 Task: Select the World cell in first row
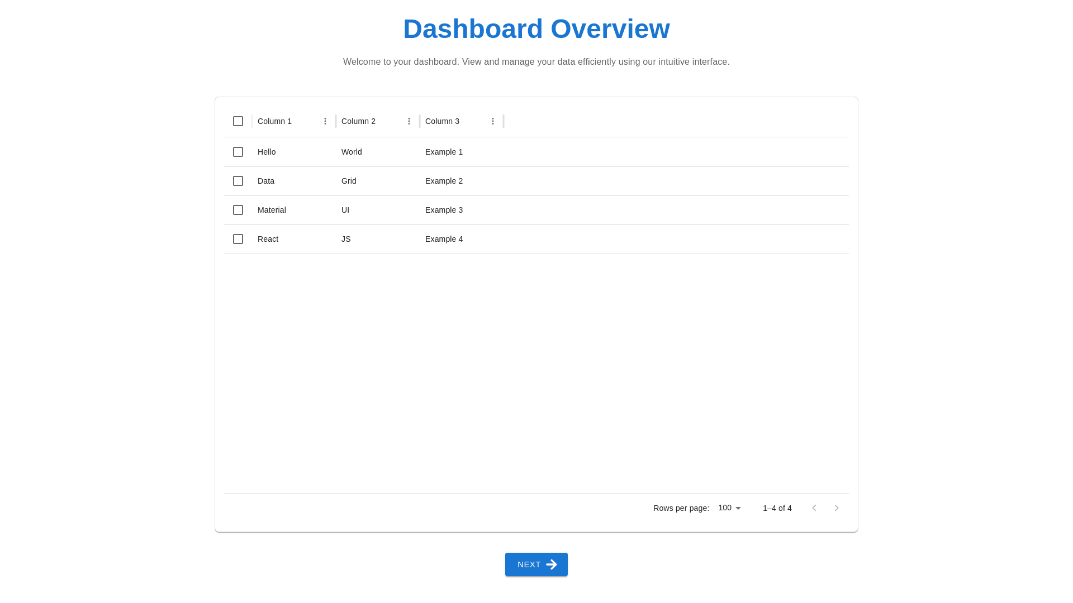point(352,152)
